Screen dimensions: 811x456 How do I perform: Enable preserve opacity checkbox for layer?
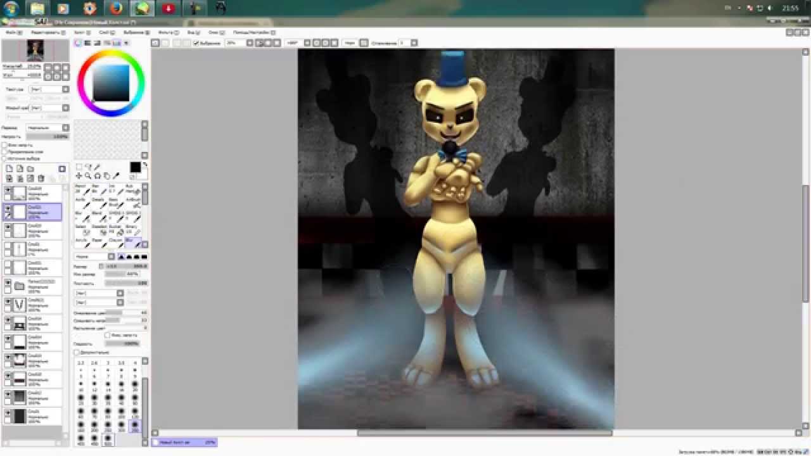(5, 145)
